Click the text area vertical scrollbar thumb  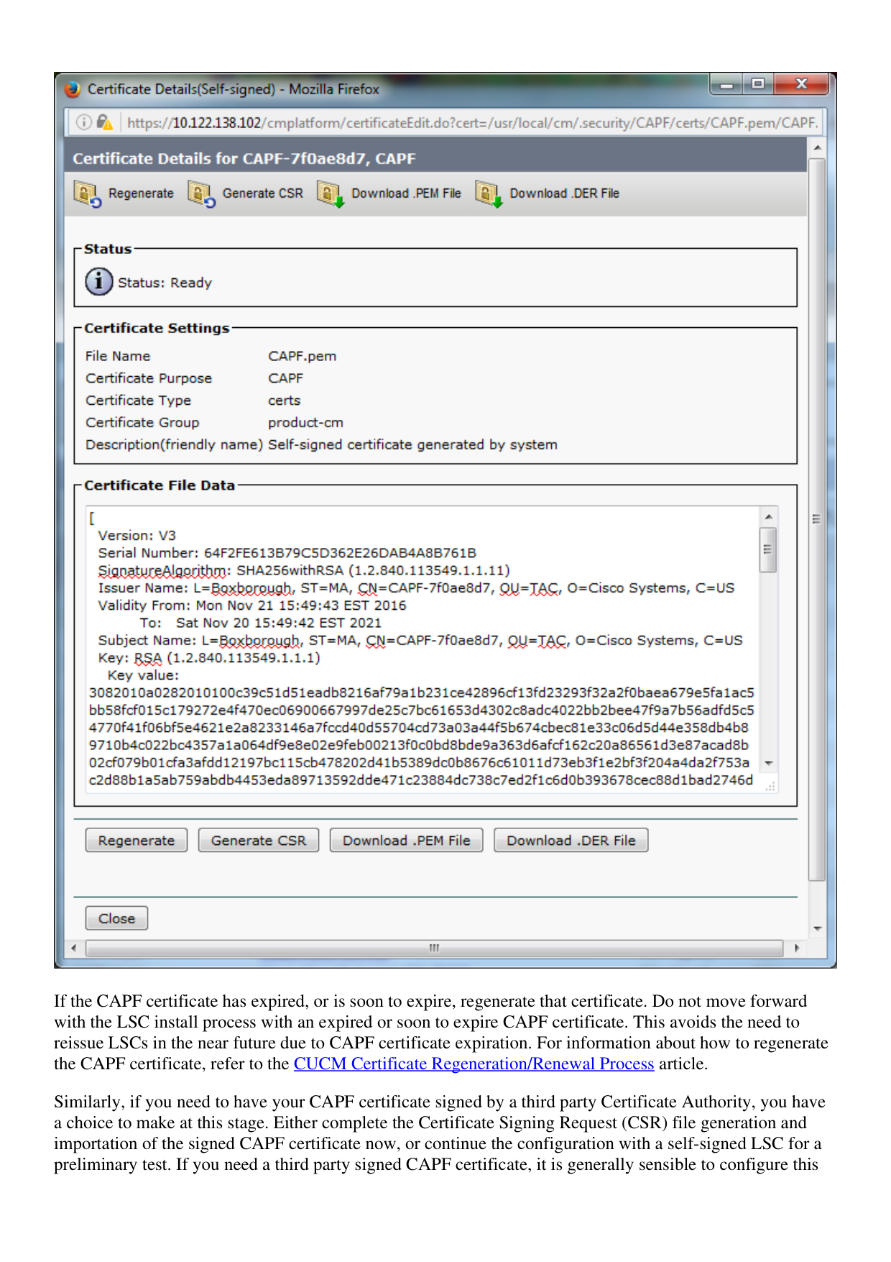tap(768, 549)
